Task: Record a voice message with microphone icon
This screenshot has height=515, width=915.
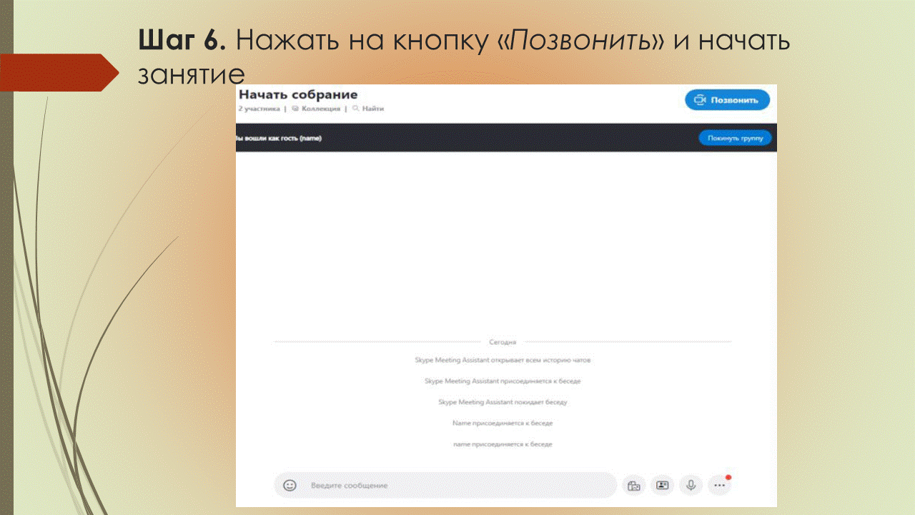Action: [x=691, y=485]
